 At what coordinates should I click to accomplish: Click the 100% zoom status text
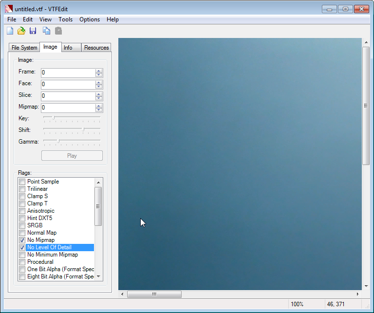[297, 304]
